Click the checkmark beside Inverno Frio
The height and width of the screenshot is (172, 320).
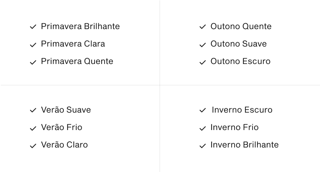point(202,128)
